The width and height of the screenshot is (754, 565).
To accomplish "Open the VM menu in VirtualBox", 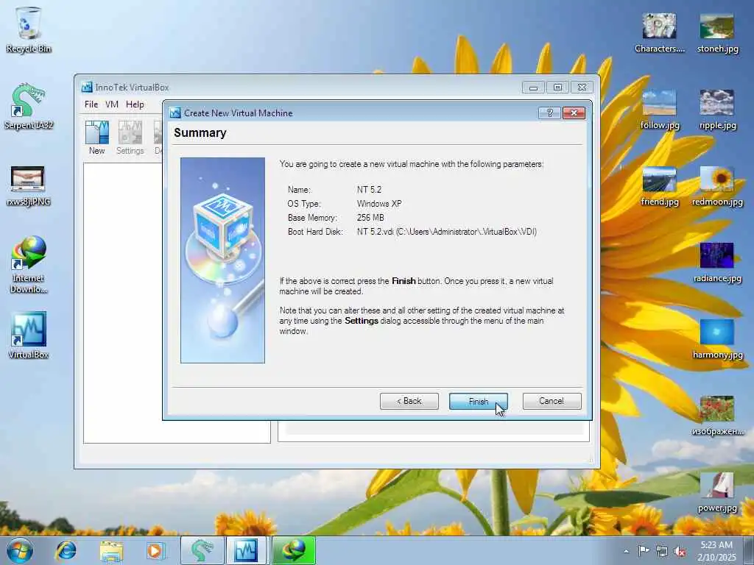I will [112, 104].
